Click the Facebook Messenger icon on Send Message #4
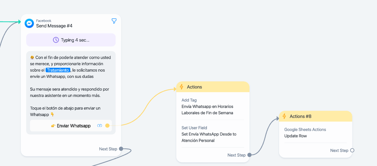 tap(29, 23)
